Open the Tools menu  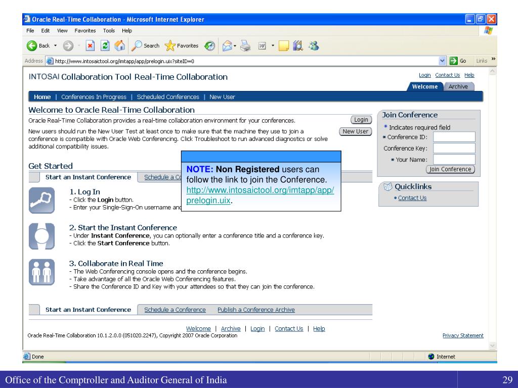110,31
